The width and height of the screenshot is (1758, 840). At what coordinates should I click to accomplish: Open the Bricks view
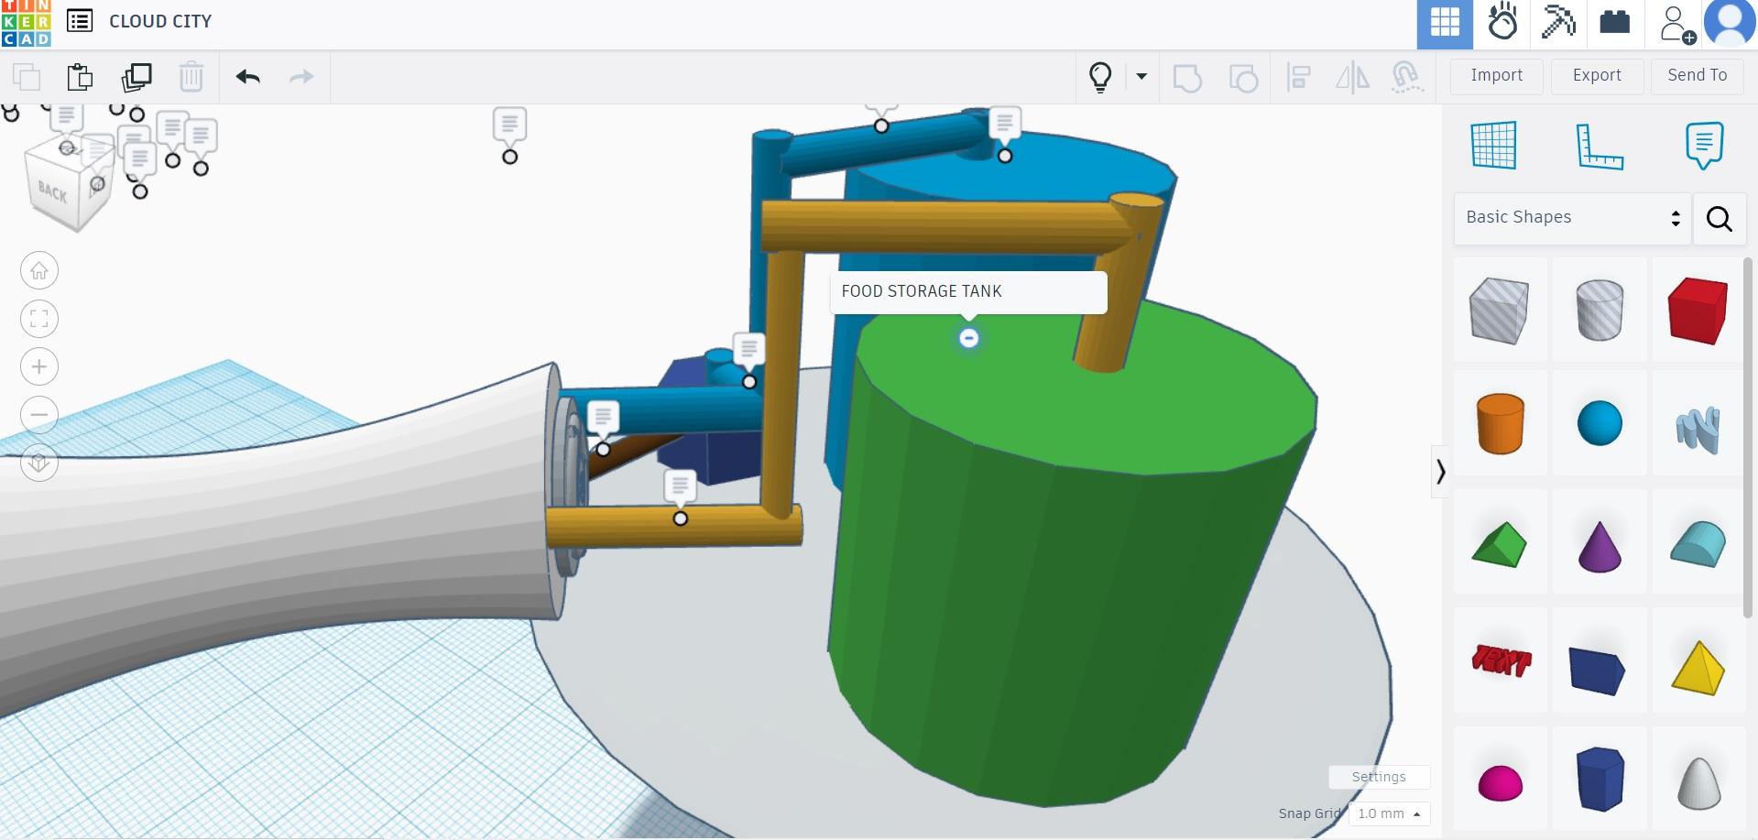click(x=1615, y=22)
